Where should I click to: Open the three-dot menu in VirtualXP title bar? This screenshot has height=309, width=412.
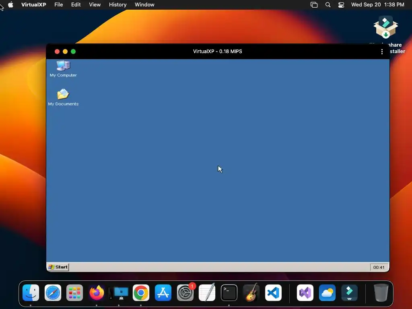tap(382, 51)
